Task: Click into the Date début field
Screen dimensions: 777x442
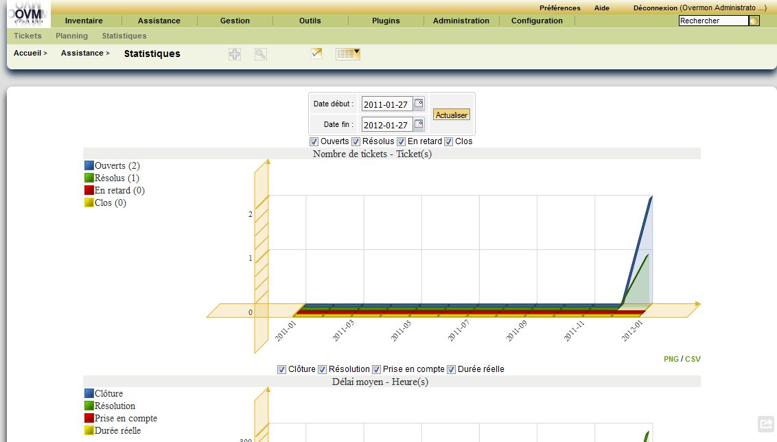Action: (387, 104)
